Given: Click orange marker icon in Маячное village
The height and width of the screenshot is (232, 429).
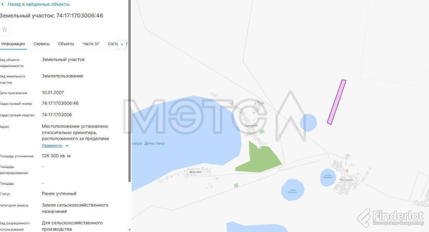Looking at the screenshot, I should tap(346, 171).
